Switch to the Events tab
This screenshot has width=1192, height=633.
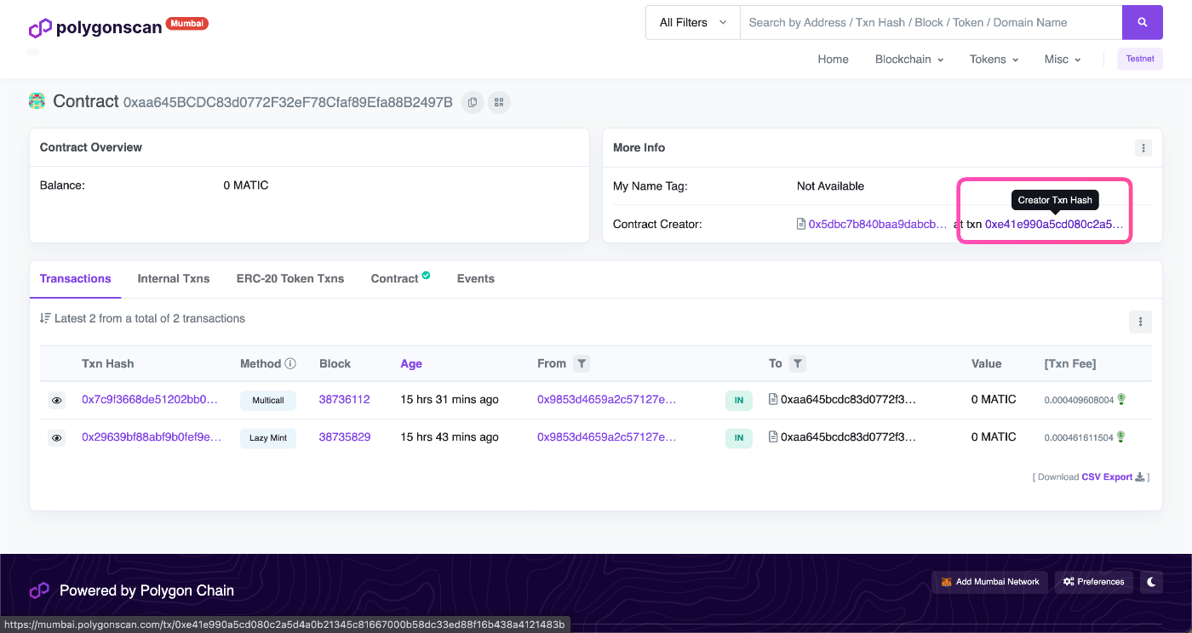(x=476, y=278)
